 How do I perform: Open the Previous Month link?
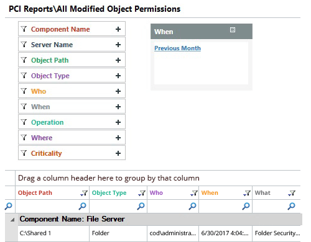coord(177,48)
